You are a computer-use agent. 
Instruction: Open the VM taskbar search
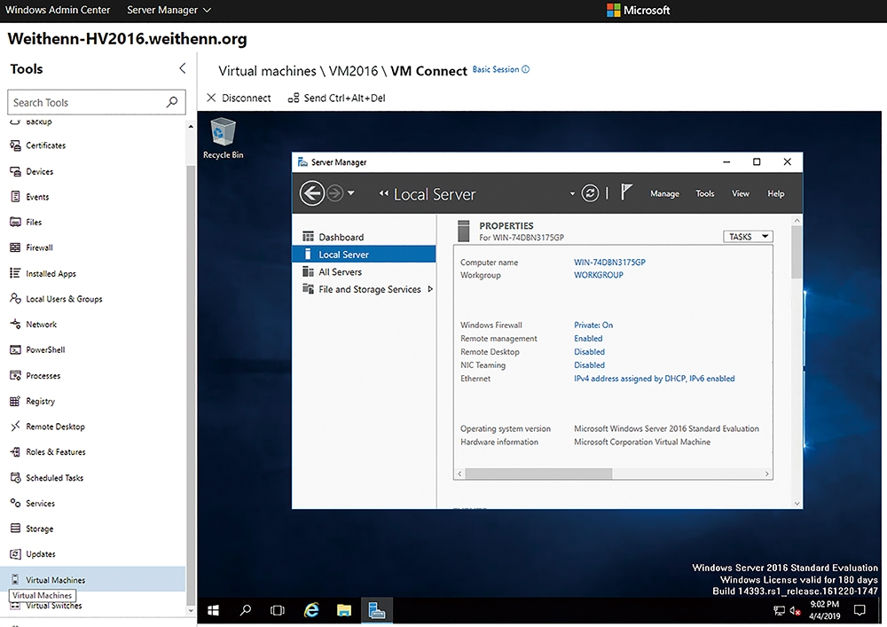coord(246,611)
